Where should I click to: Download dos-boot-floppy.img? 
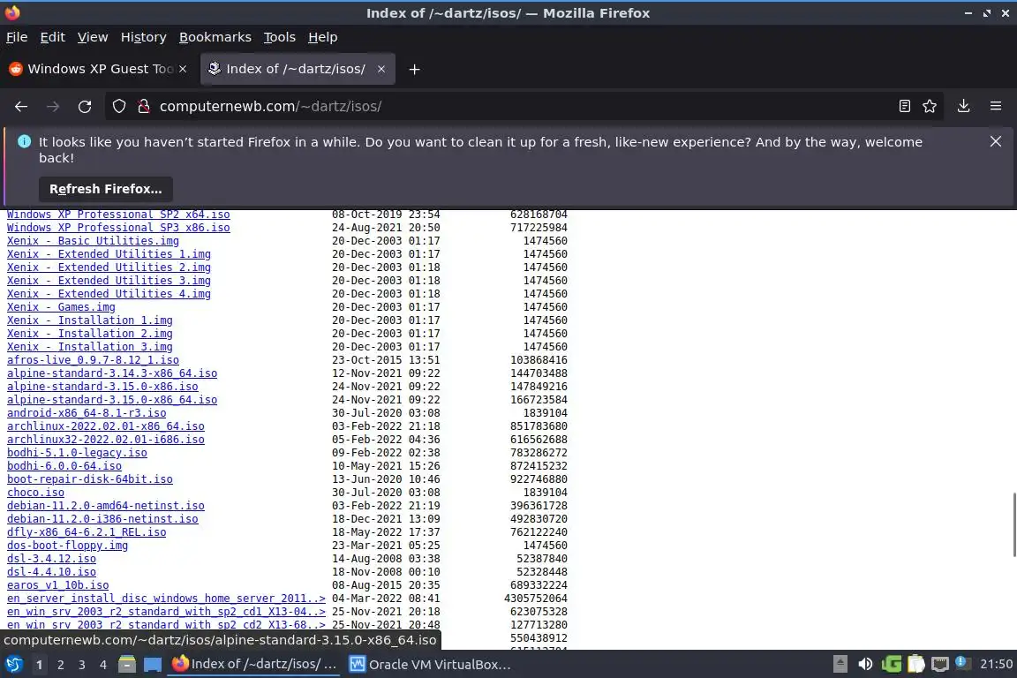(x=67, y=545)
